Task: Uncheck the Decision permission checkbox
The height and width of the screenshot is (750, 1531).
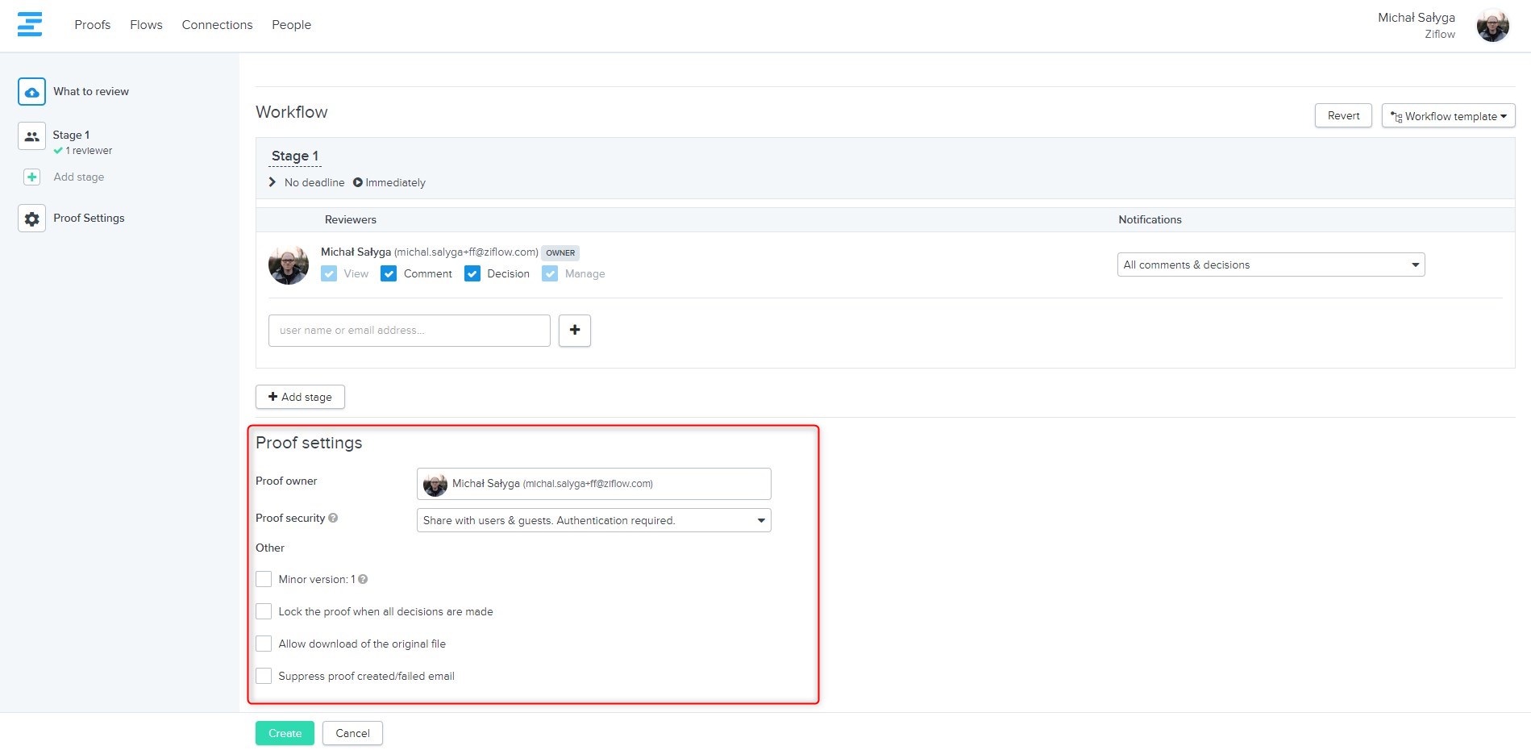Action: (x=472, y=274)
